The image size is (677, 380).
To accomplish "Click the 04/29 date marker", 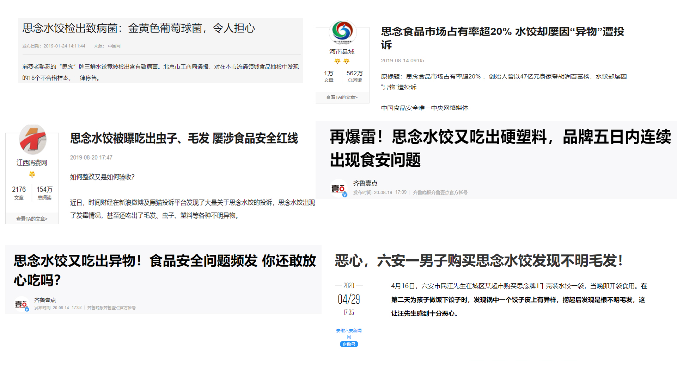I will (x=349, y=299).
